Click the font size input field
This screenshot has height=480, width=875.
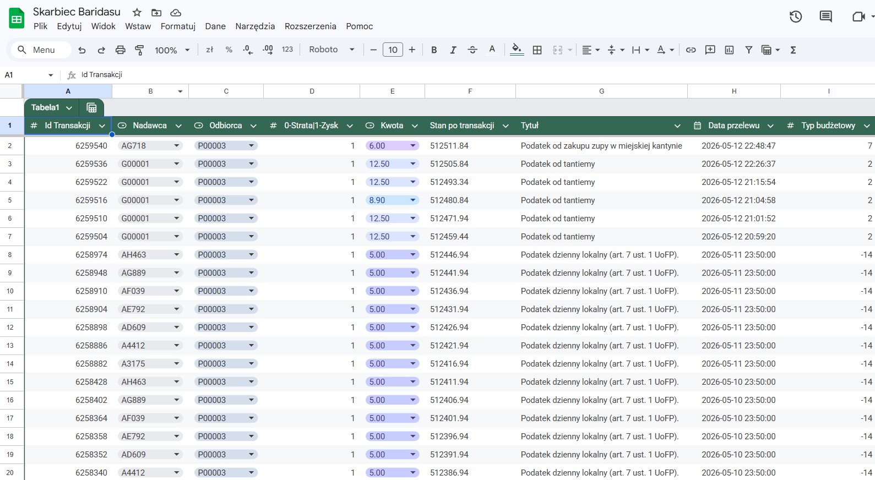[x=393, y=50]
